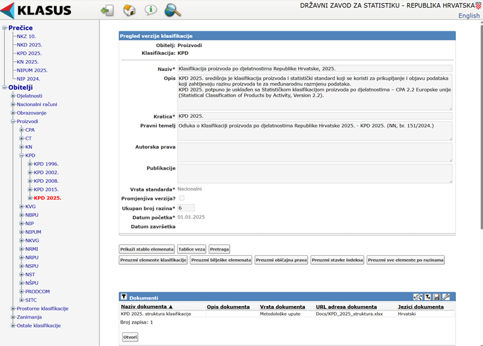The image size is (483, 346).
Task: Click the Prikaži stablo elemenata button
Action: coord(147,249)
